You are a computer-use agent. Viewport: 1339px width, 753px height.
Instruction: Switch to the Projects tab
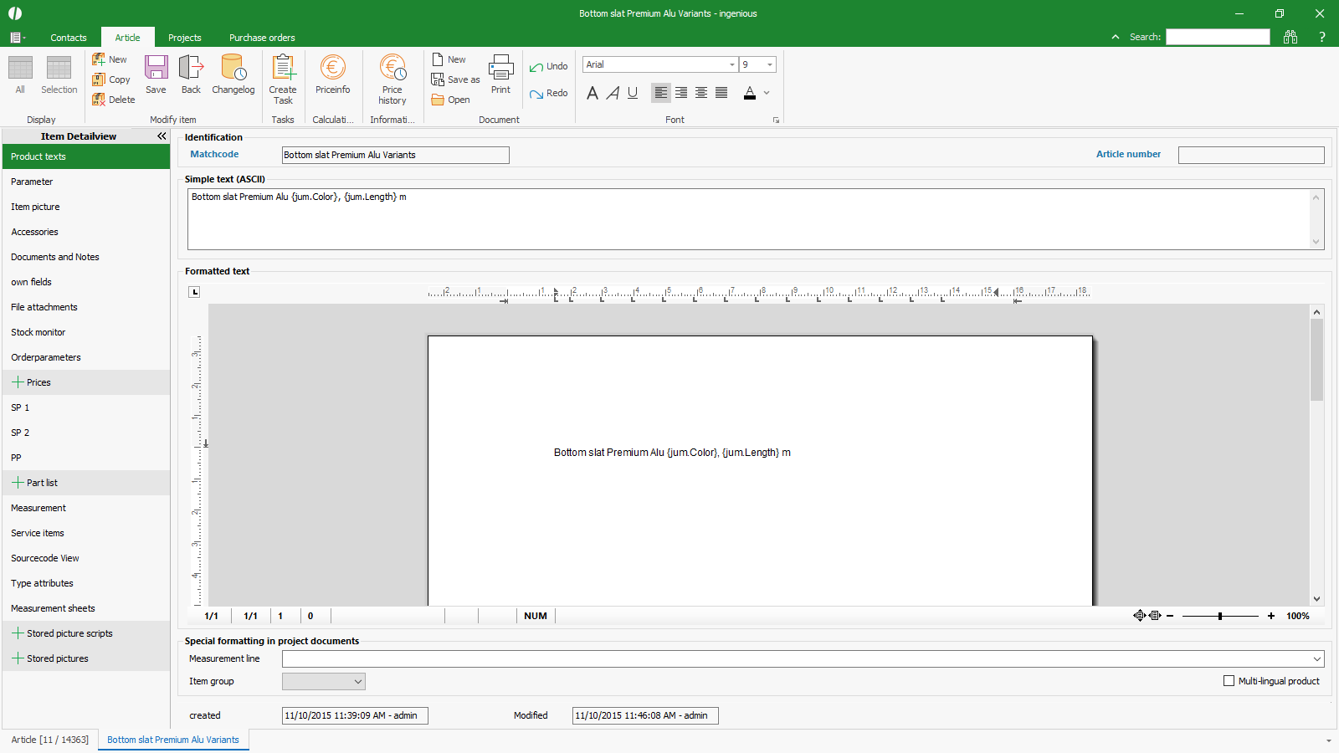coord(184,38)
